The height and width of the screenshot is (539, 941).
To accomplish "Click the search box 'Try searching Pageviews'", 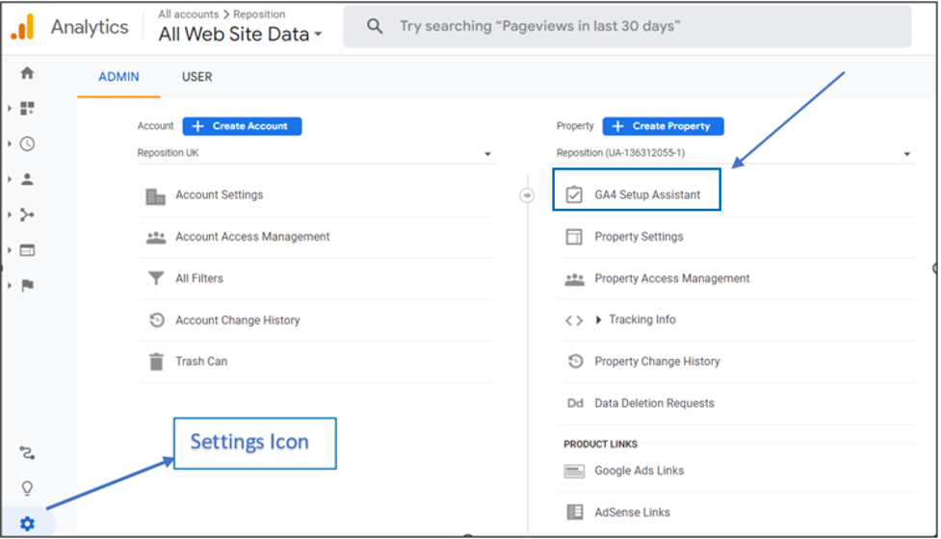I will (627, 26).
